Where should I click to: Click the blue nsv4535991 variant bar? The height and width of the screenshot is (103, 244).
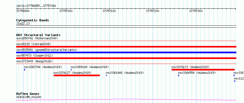click(126, 52)
